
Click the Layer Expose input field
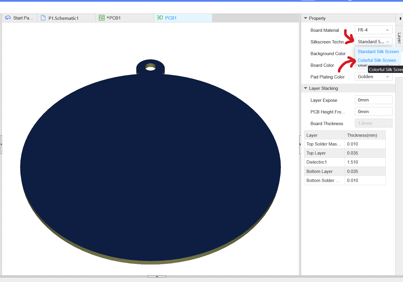(373, 100)
